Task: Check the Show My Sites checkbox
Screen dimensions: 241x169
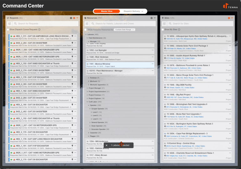Action: (163, 29)
